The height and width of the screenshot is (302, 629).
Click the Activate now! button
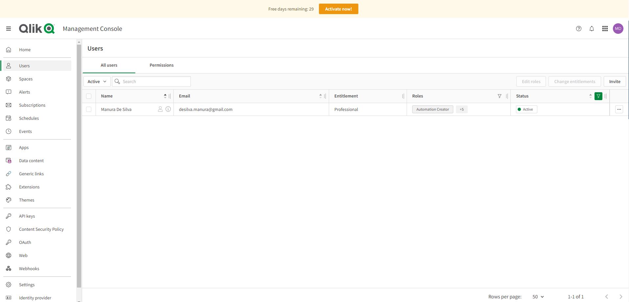click(338, 9)
